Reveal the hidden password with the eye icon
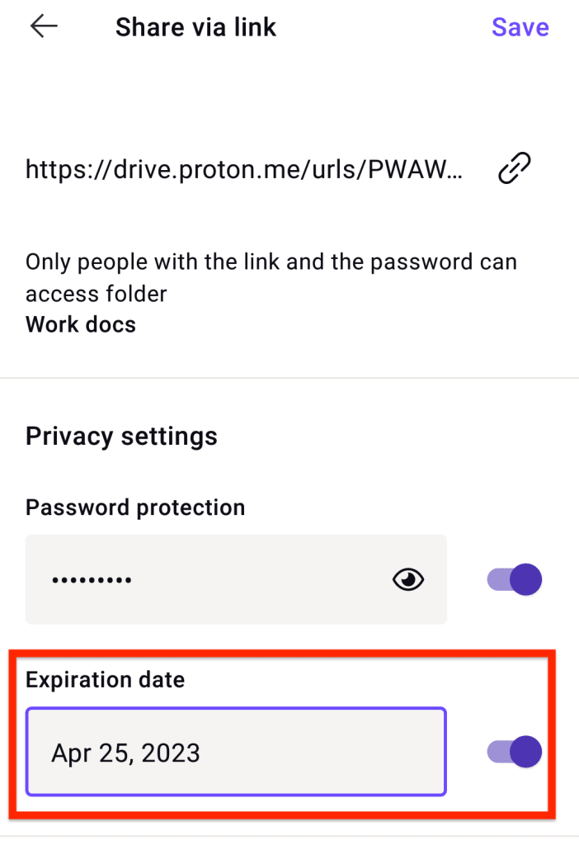The image size is (579, 845). point(407,579)
